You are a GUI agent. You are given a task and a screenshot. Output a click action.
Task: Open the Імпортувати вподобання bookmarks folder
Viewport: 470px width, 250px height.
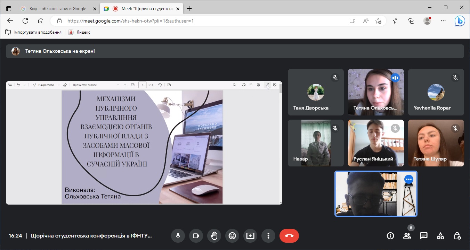click(x=33, y=32)
